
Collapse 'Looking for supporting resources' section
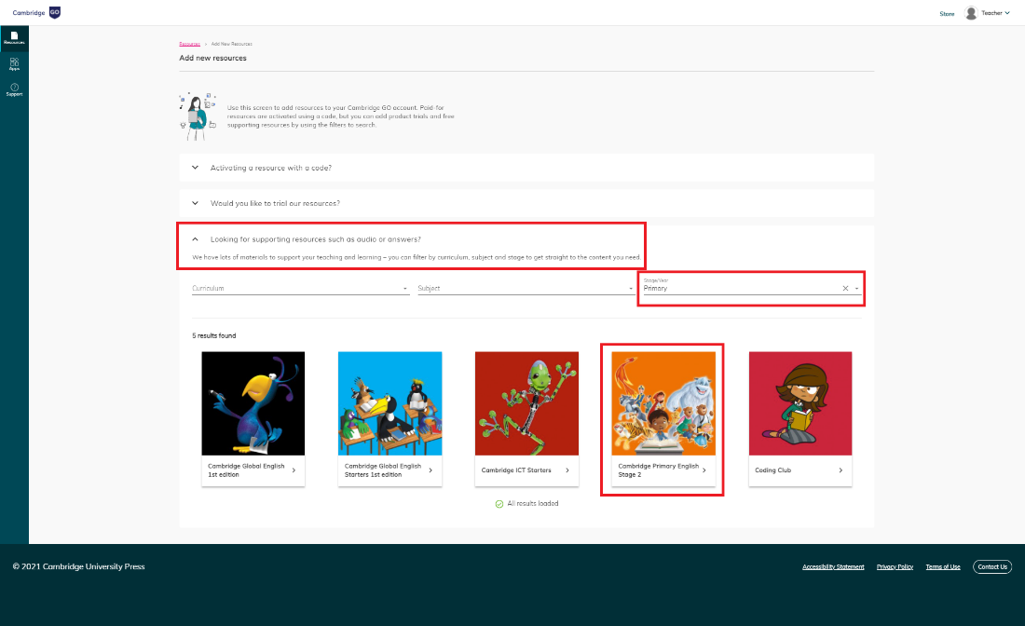tap(195, 239)
